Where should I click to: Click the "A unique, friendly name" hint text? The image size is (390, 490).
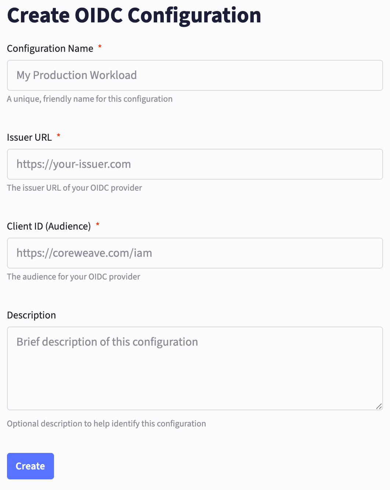[x=90, y=99]
